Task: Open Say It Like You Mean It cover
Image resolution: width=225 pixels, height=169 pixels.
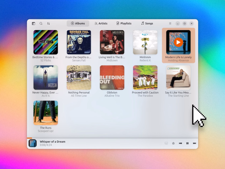Action: click(178, 78)
